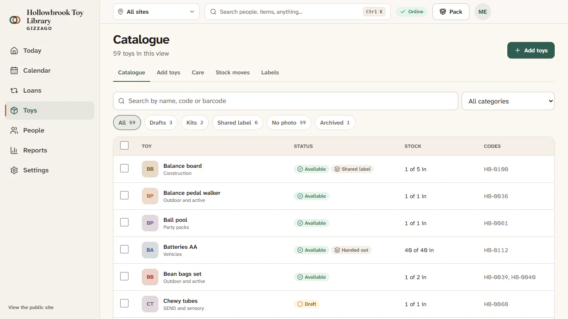The height and width of the screenshot is (319, 568).
Task: Click the BP avatar for Ball pool
Action: pos(150,223)
